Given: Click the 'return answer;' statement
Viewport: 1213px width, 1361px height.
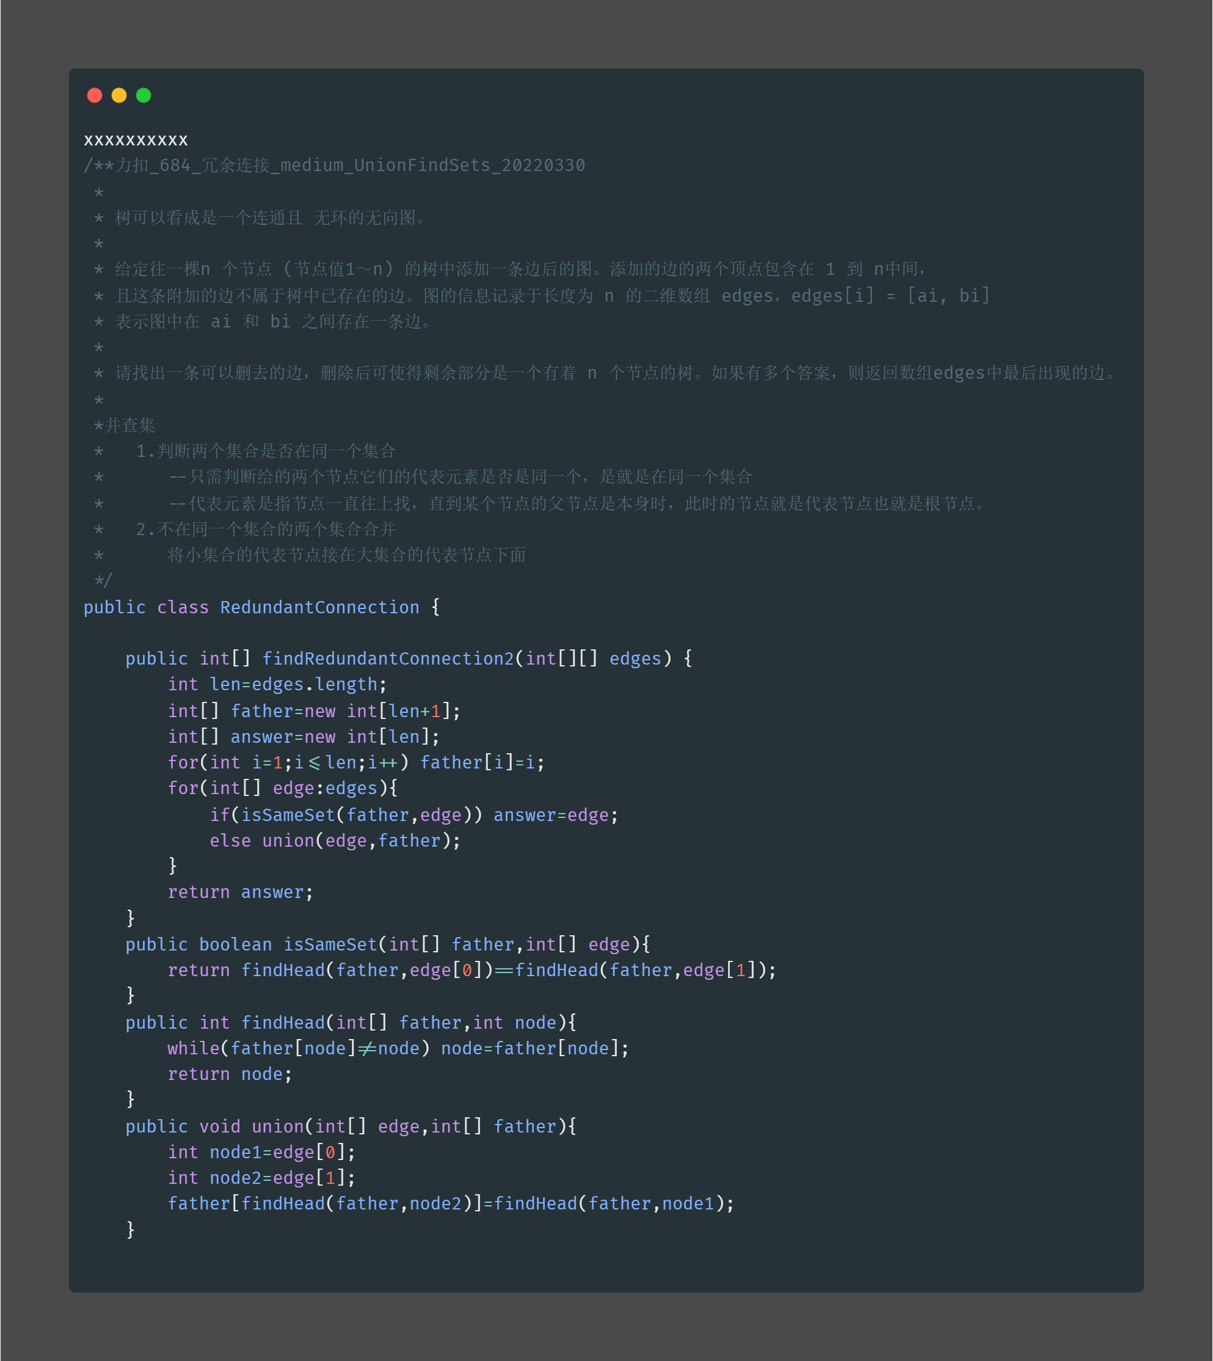Looking at the screenshot, I should (240, 892).
